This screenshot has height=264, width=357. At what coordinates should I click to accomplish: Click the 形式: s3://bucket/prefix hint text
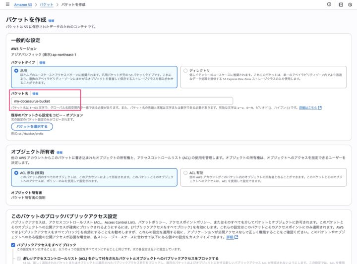27,134
